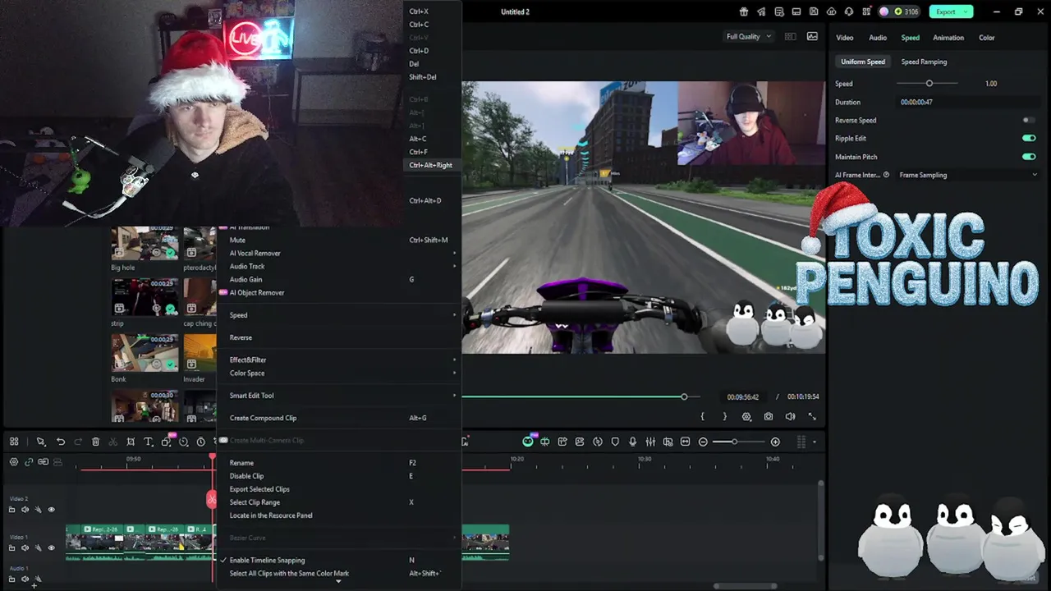This screenshot has height=591, width=1051.
Task: Mute the Audio 1 track speaker icon
Action: click(x=25, y=579)
